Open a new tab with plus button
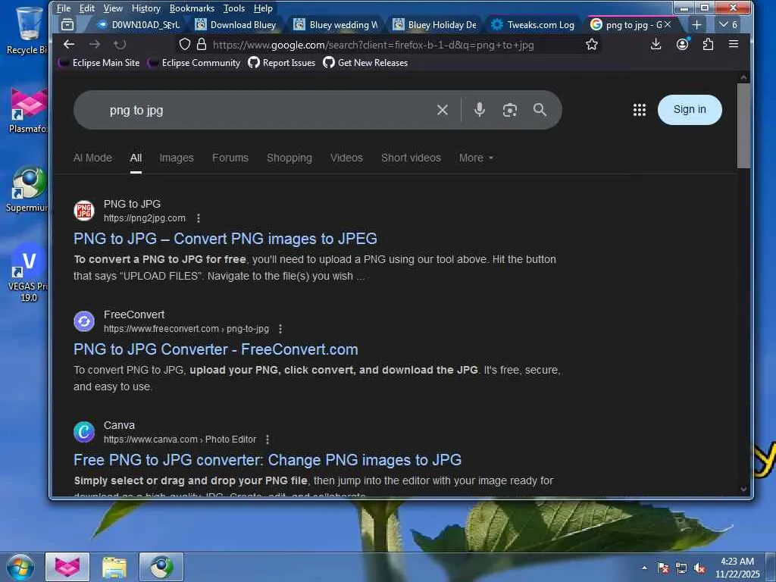This screenshot has width=776, height=582. click(x=696, y=24)
